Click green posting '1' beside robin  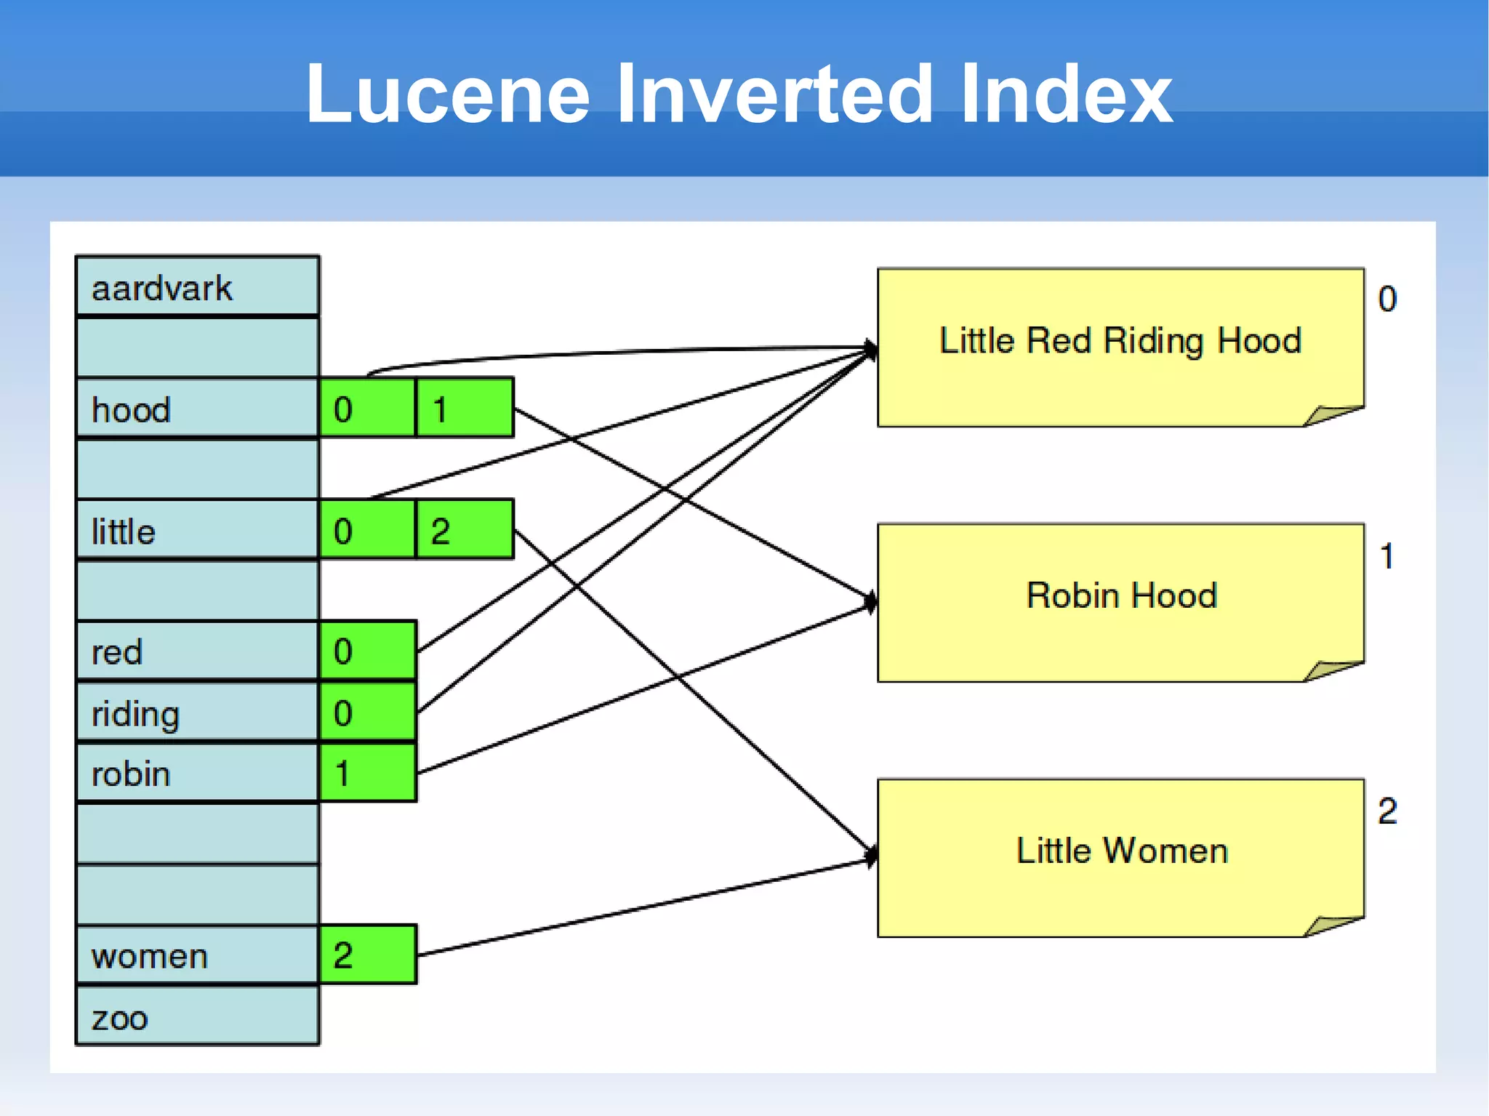click(x=368, y=773)
